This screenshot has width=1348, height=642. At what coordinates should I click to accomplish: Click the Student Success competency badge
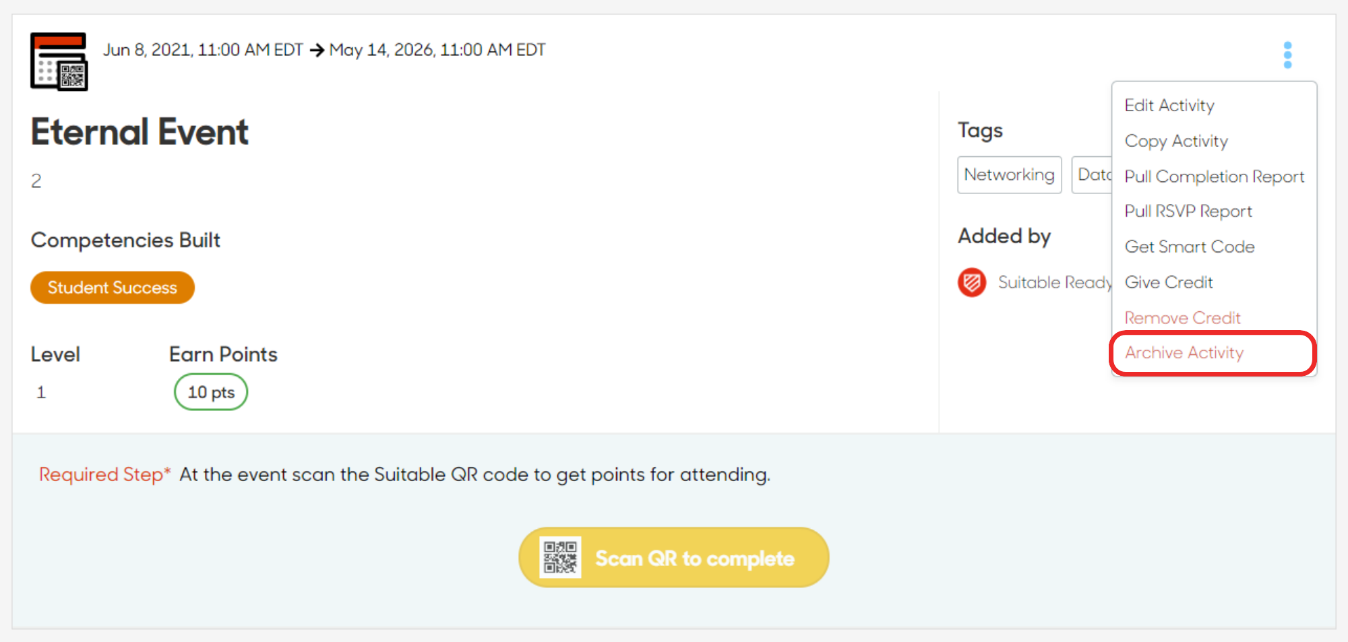point(113,288)
